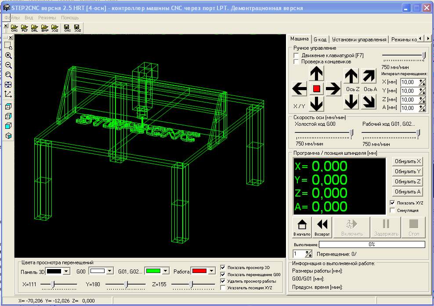Click Перемещение counter spinner arrows
The width and height of the screenshot is (434, 306).
(309, 254)
